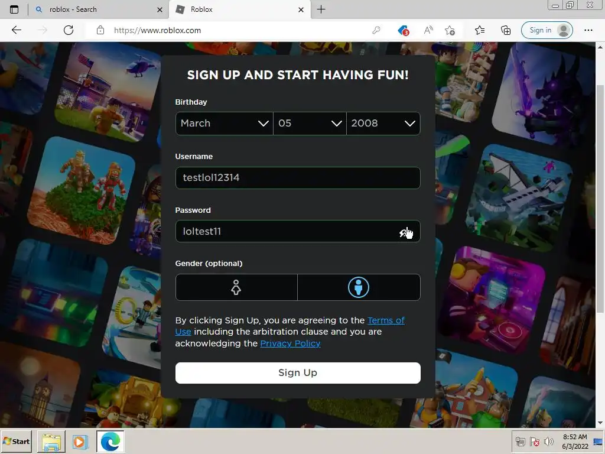Open the birthday month dropdown

coord(224,124)
